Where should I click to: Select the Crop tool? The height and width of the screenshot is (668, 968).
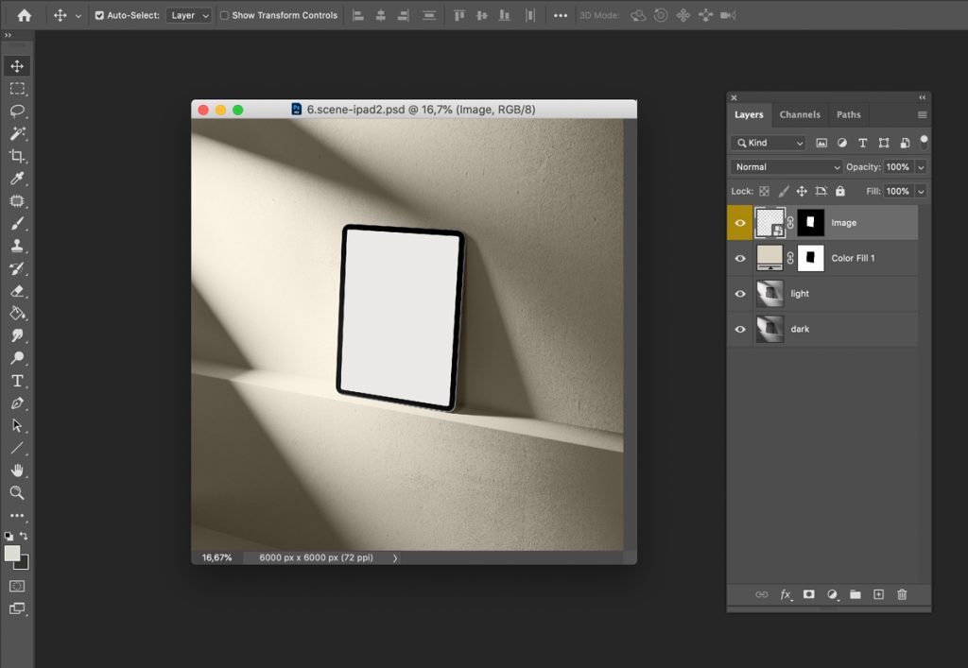(x=17, y=156)
